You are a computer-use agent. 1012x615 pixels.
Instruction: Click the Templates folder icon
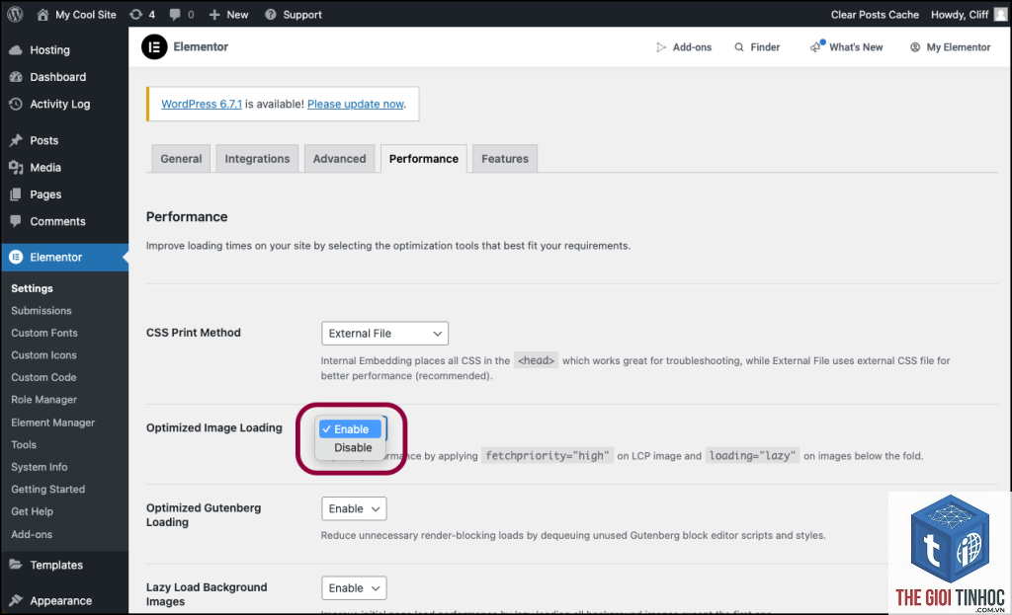click(x=16, y=564)
